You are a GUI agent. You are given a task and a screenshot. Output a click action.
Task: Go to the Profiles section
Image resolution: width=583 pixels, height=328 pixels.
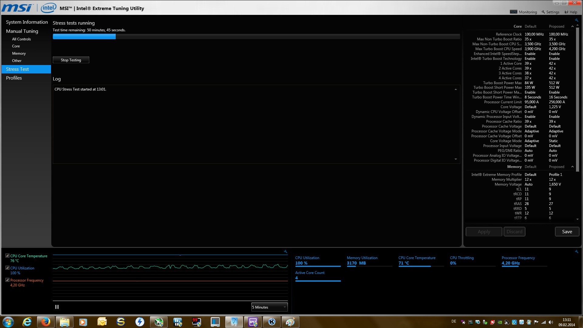[x=14, y=78]
